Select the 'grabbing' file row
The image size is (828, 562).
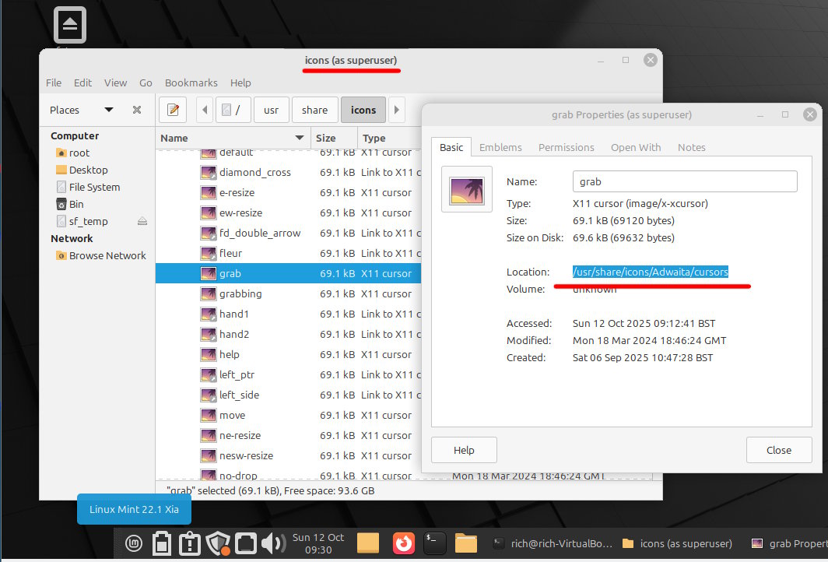[288, 293]
